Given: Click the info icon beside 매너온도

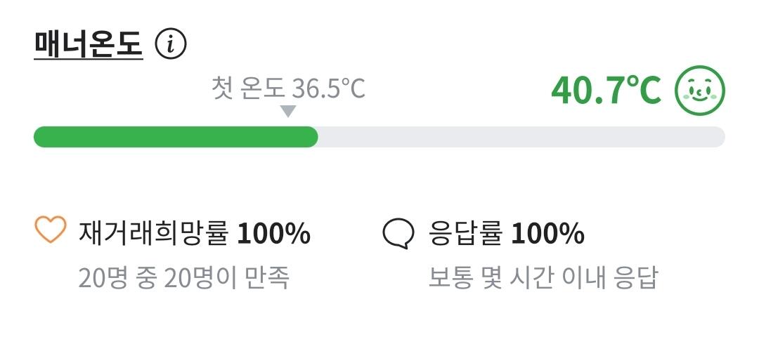Looking at the screenshot, I should [171, 46].
